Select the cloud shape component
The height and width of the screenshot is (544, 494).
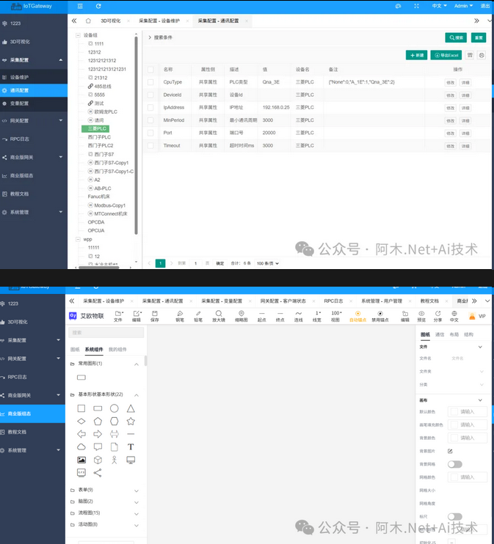click(81, 446)
